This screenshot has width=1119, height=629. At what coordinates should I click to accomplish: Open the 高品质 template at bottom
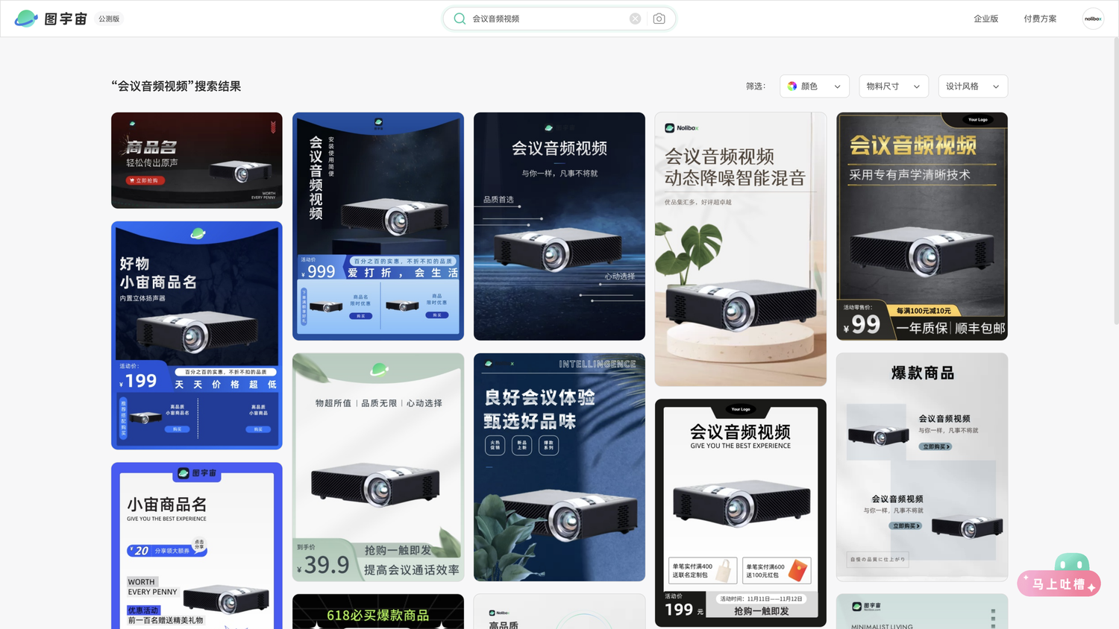(x=559, y=611)
